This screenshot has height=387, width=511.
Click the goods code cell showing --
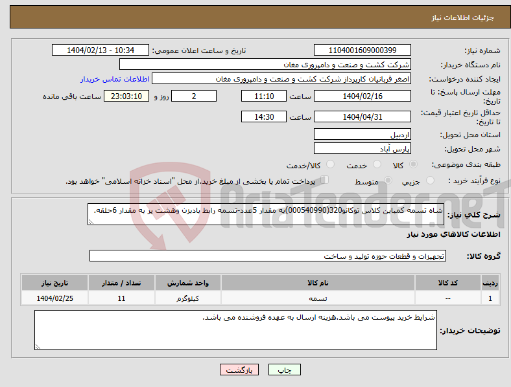[x=448, y=298]
